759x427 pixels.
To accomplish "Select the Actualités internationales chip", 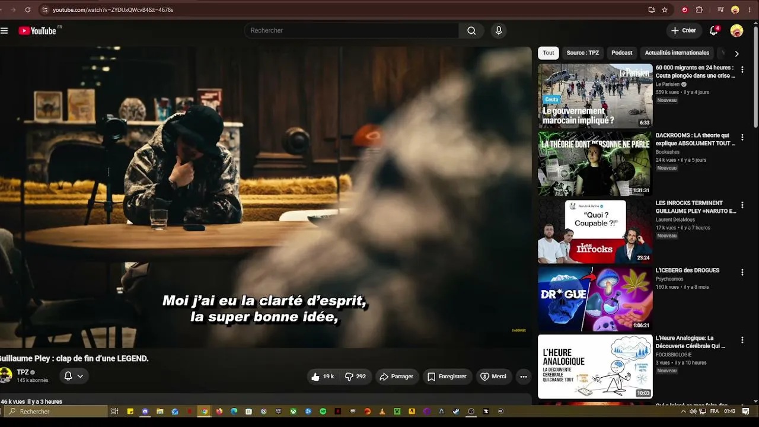I will [x=677, y=53].
